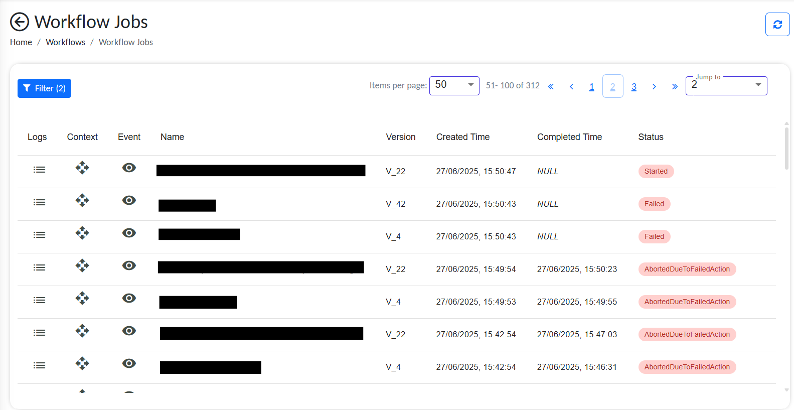
Task: Open the Items per page dropdown
Action: (x=454, y=85)
